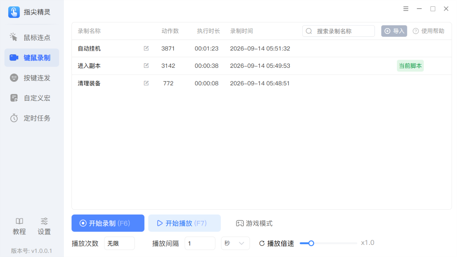Select the 清理装备 recording name
Viewport: 457px width, 257px height.
click(89, 84)
